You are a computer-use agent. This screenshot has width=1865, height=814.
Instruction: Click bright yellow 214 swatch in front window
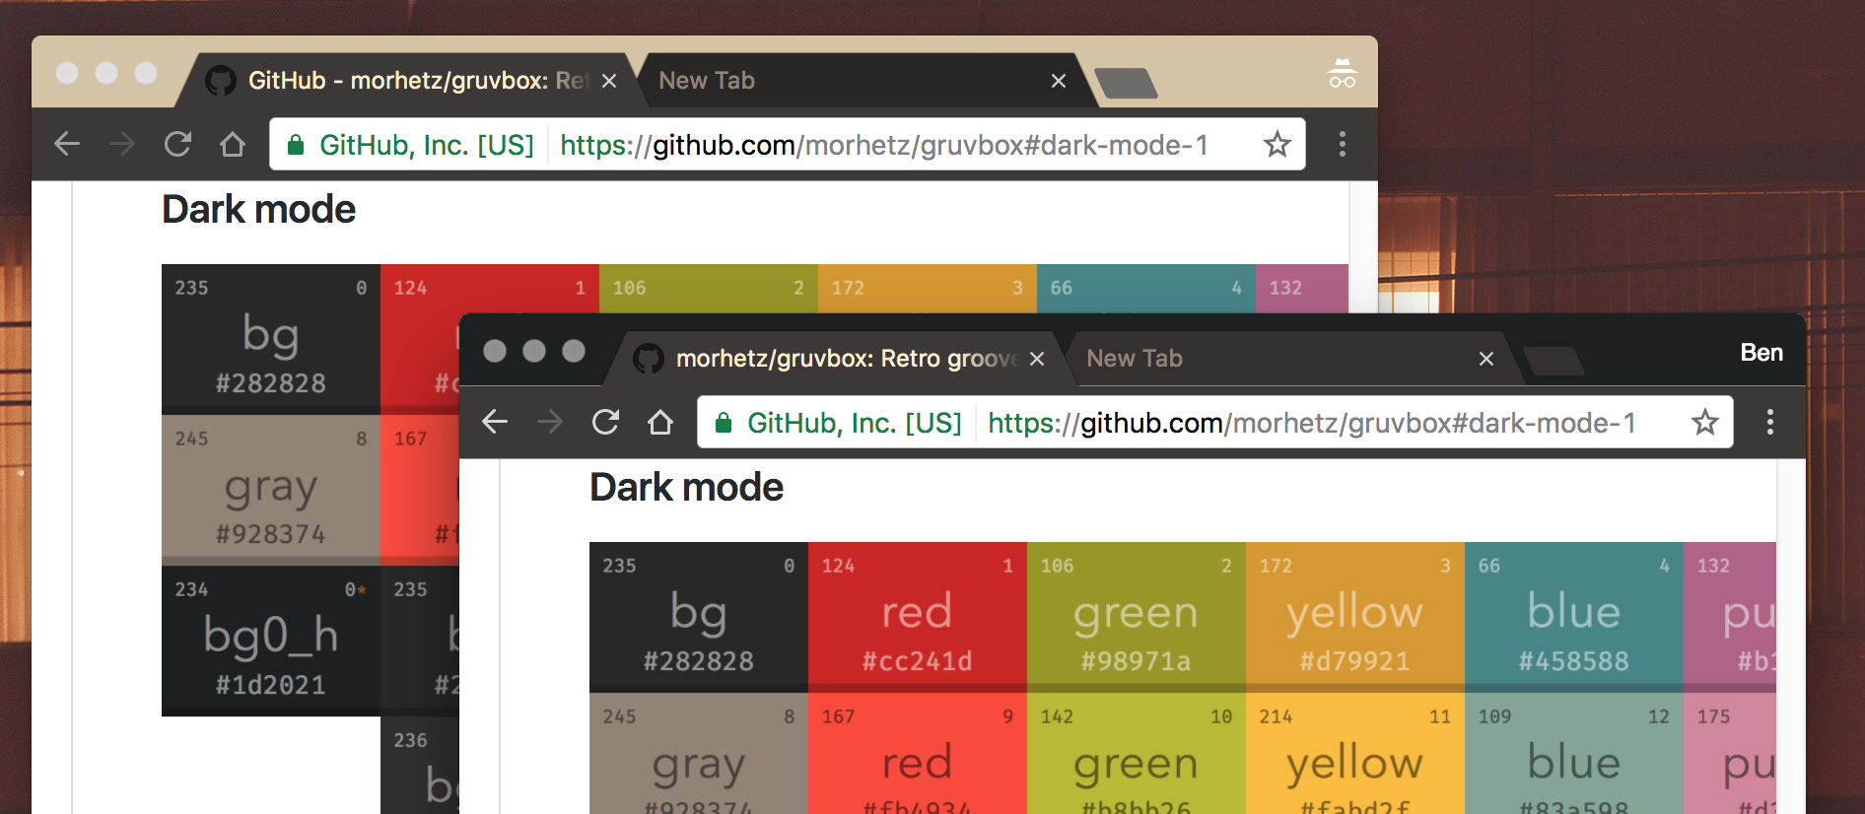[x=1355, y=753]
